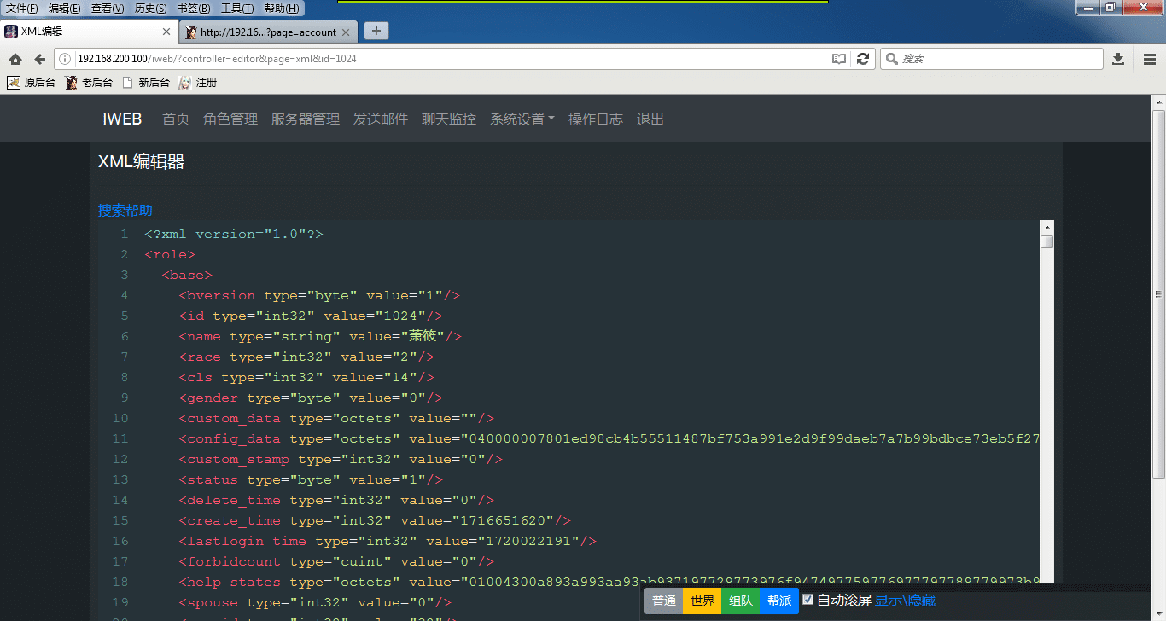This screenshot has width=1166, height=621.
Task: Toggle the 自动滚屏 checkbox
Action: click(x=807, y=600)
